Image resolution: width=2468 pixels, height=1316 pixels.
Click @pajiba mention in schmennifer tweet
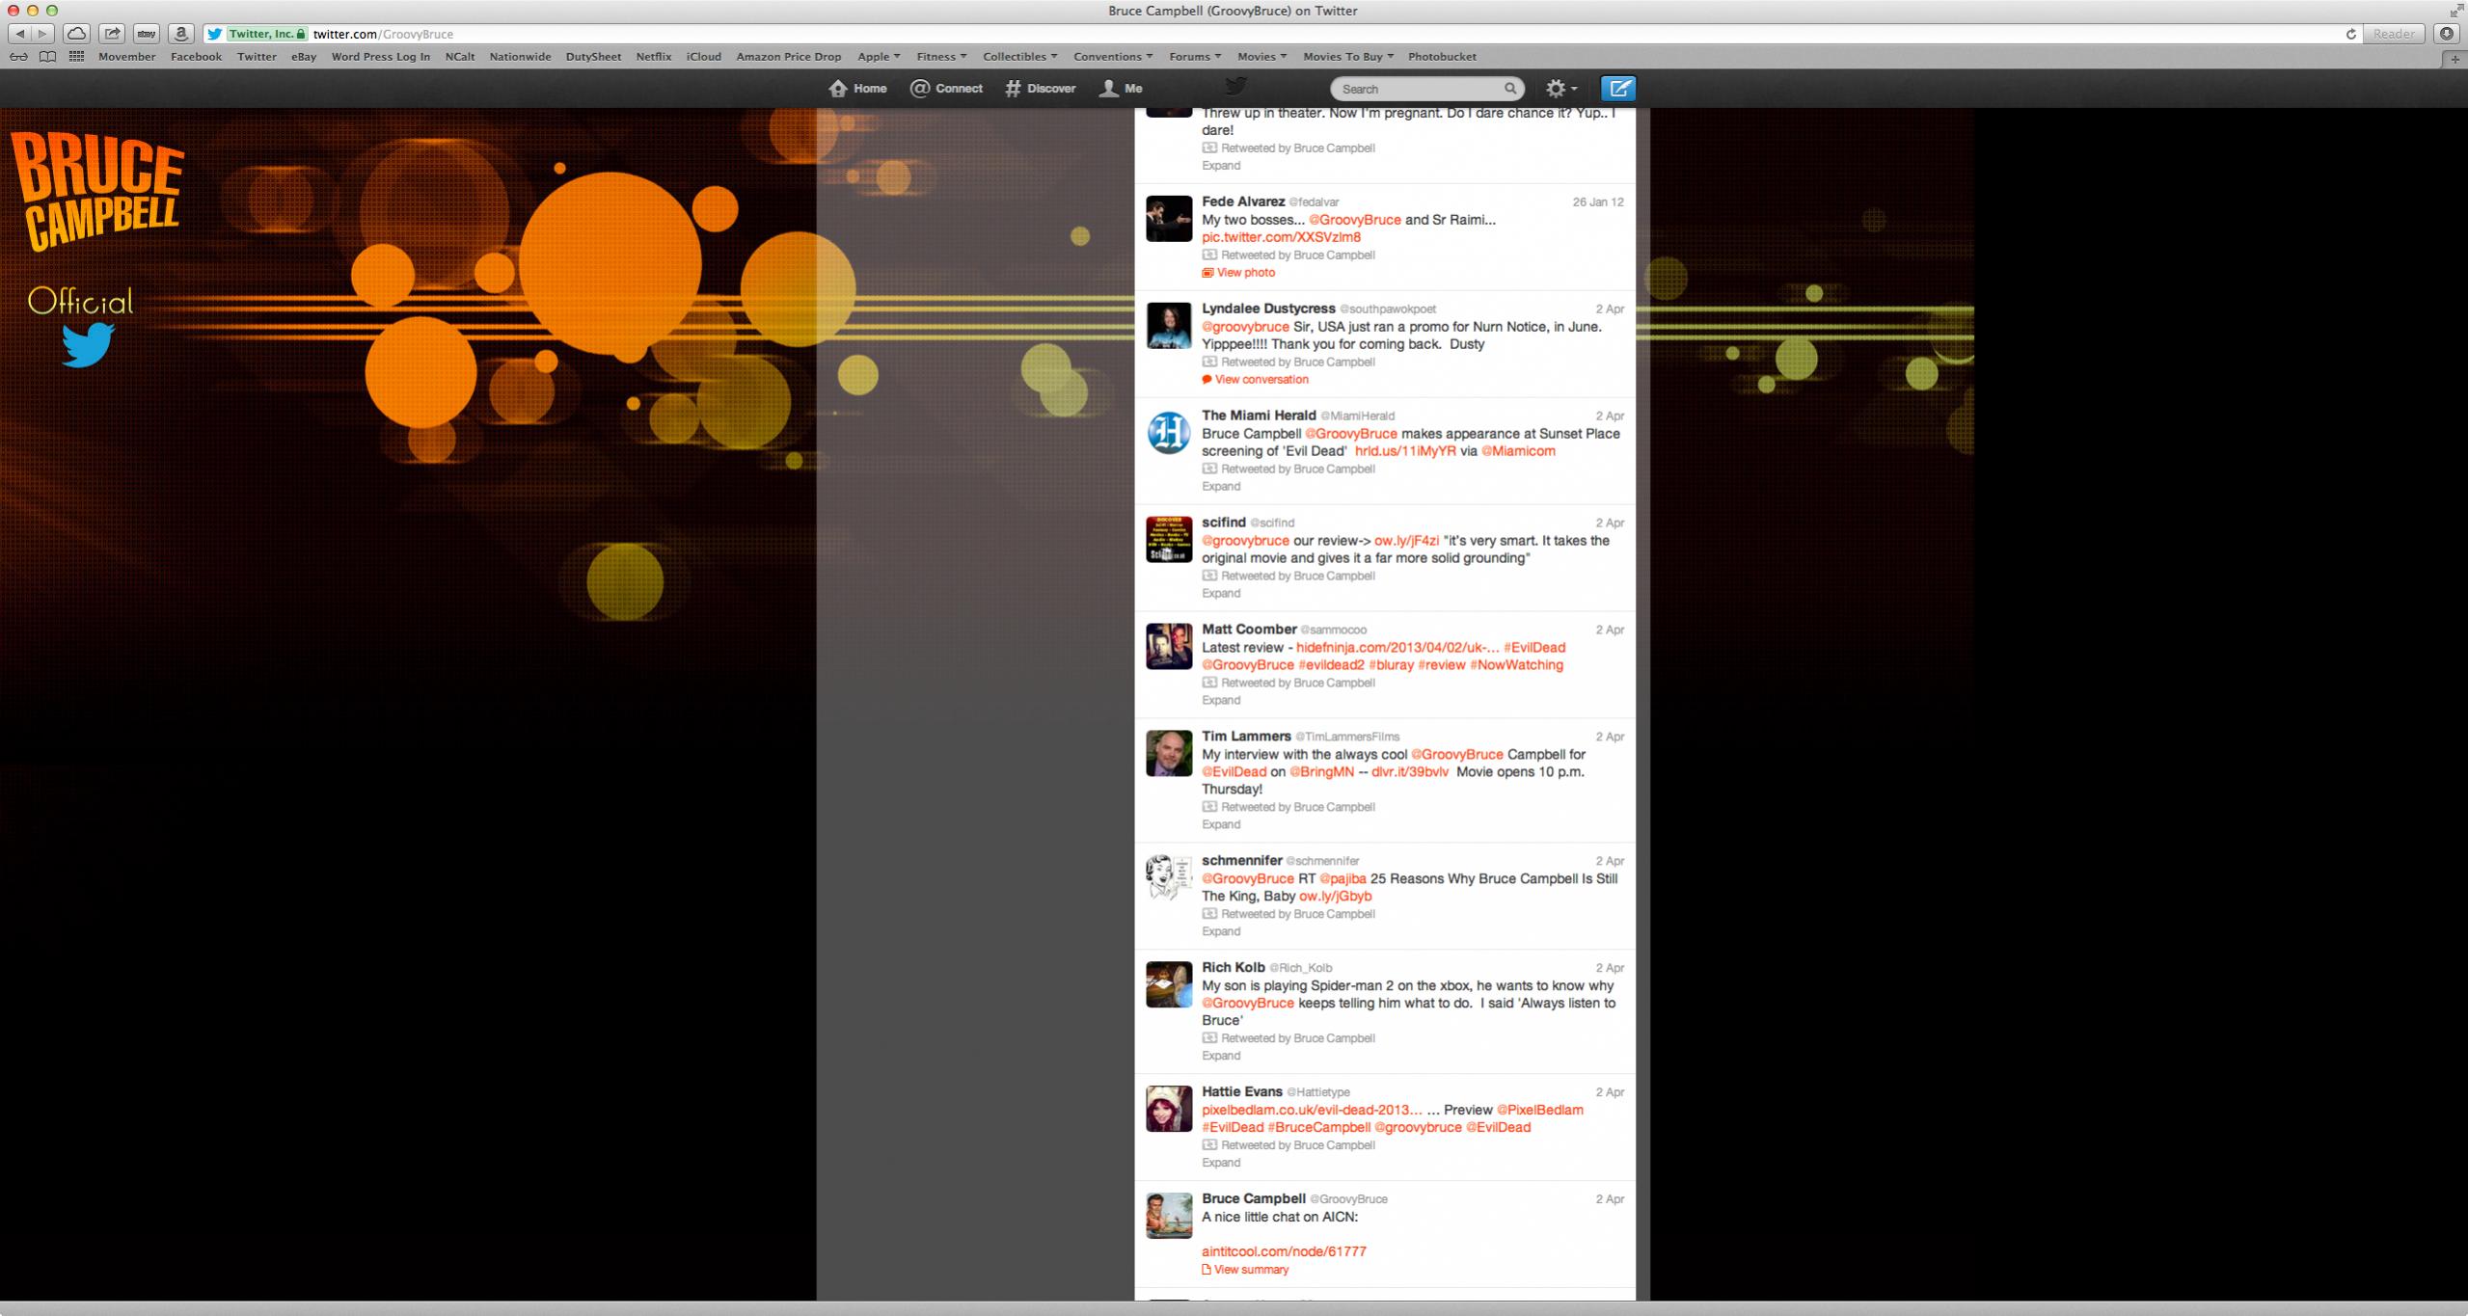tap(1342, 879)
